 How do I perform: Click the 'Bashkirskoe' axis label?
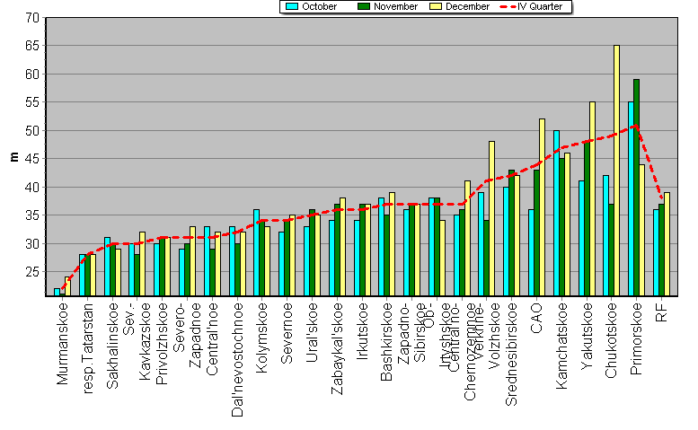(387, 341)
